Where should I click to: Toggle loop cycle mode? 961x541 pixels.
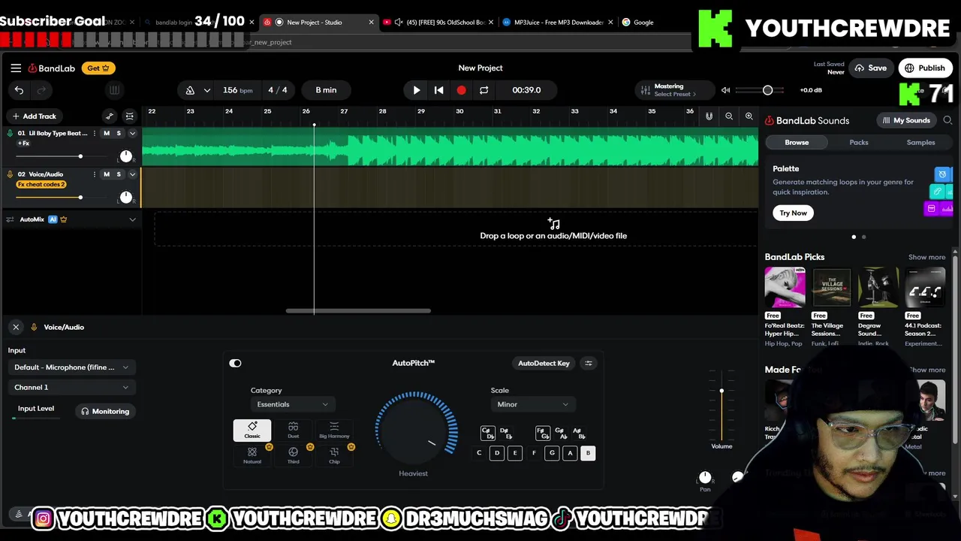pos(484,90)
